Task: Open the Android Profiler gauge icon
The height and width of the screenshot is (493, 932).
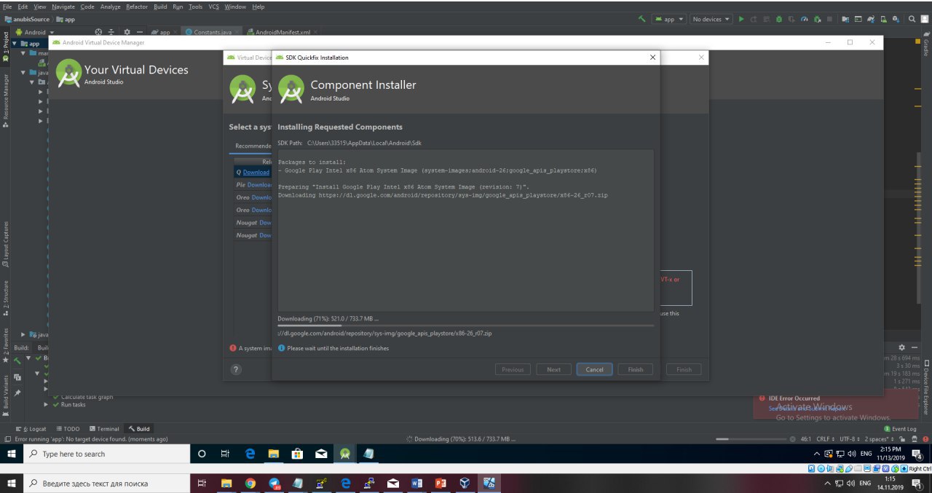Action: tap(805, 20)
